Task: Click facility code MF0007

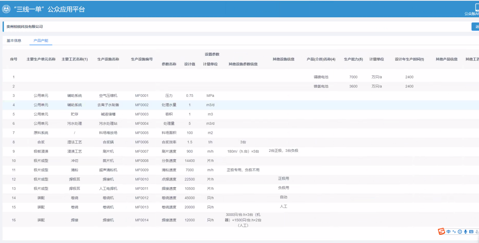Action: [142, 151]
